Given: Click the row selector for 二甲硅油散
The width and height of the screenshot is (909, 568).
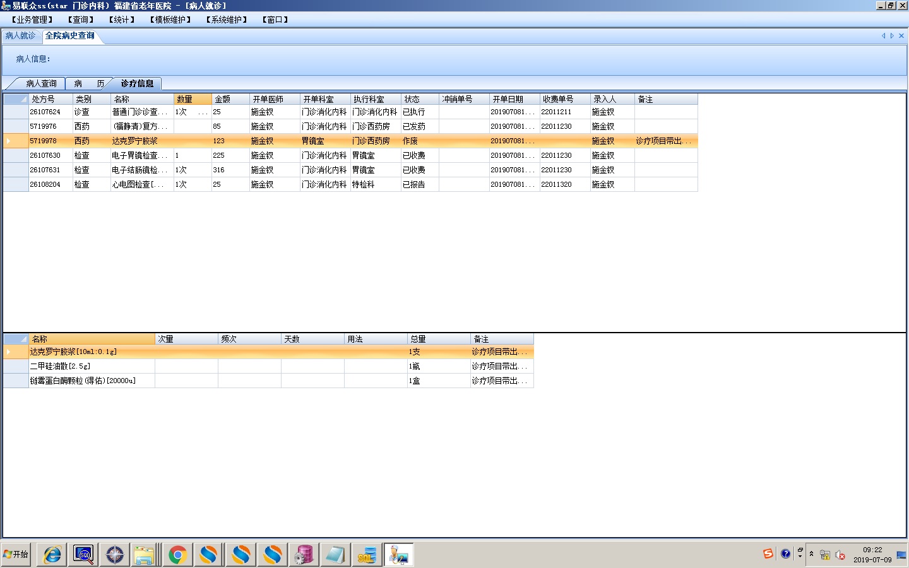Looking at the screenshot, I should point(16,366).
